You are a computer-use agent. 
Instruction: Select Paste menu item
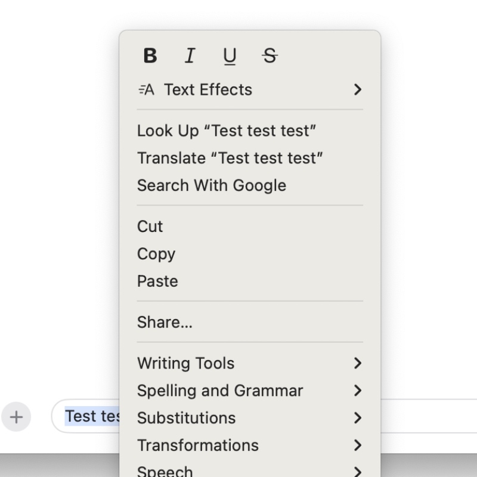(157, 281)
